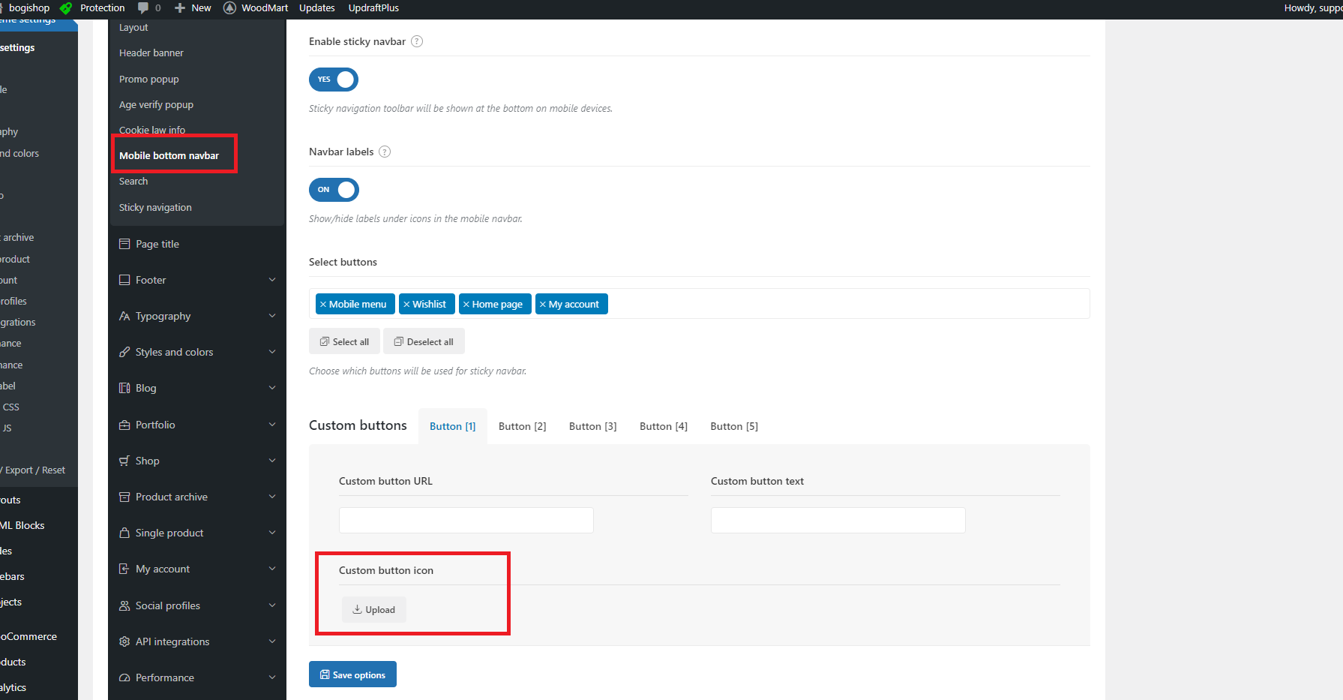
Task: Expand the Single product chevron
Action: 272,533
